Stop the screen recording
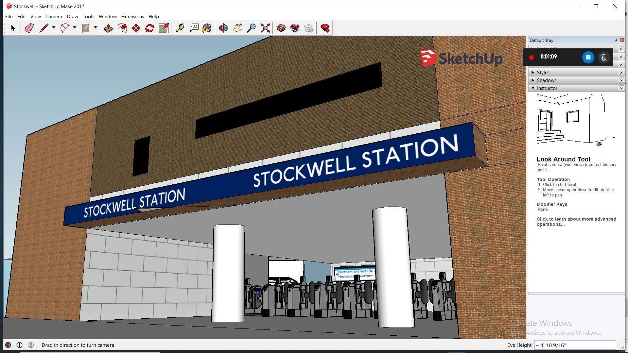 click(x=588, y=58)
